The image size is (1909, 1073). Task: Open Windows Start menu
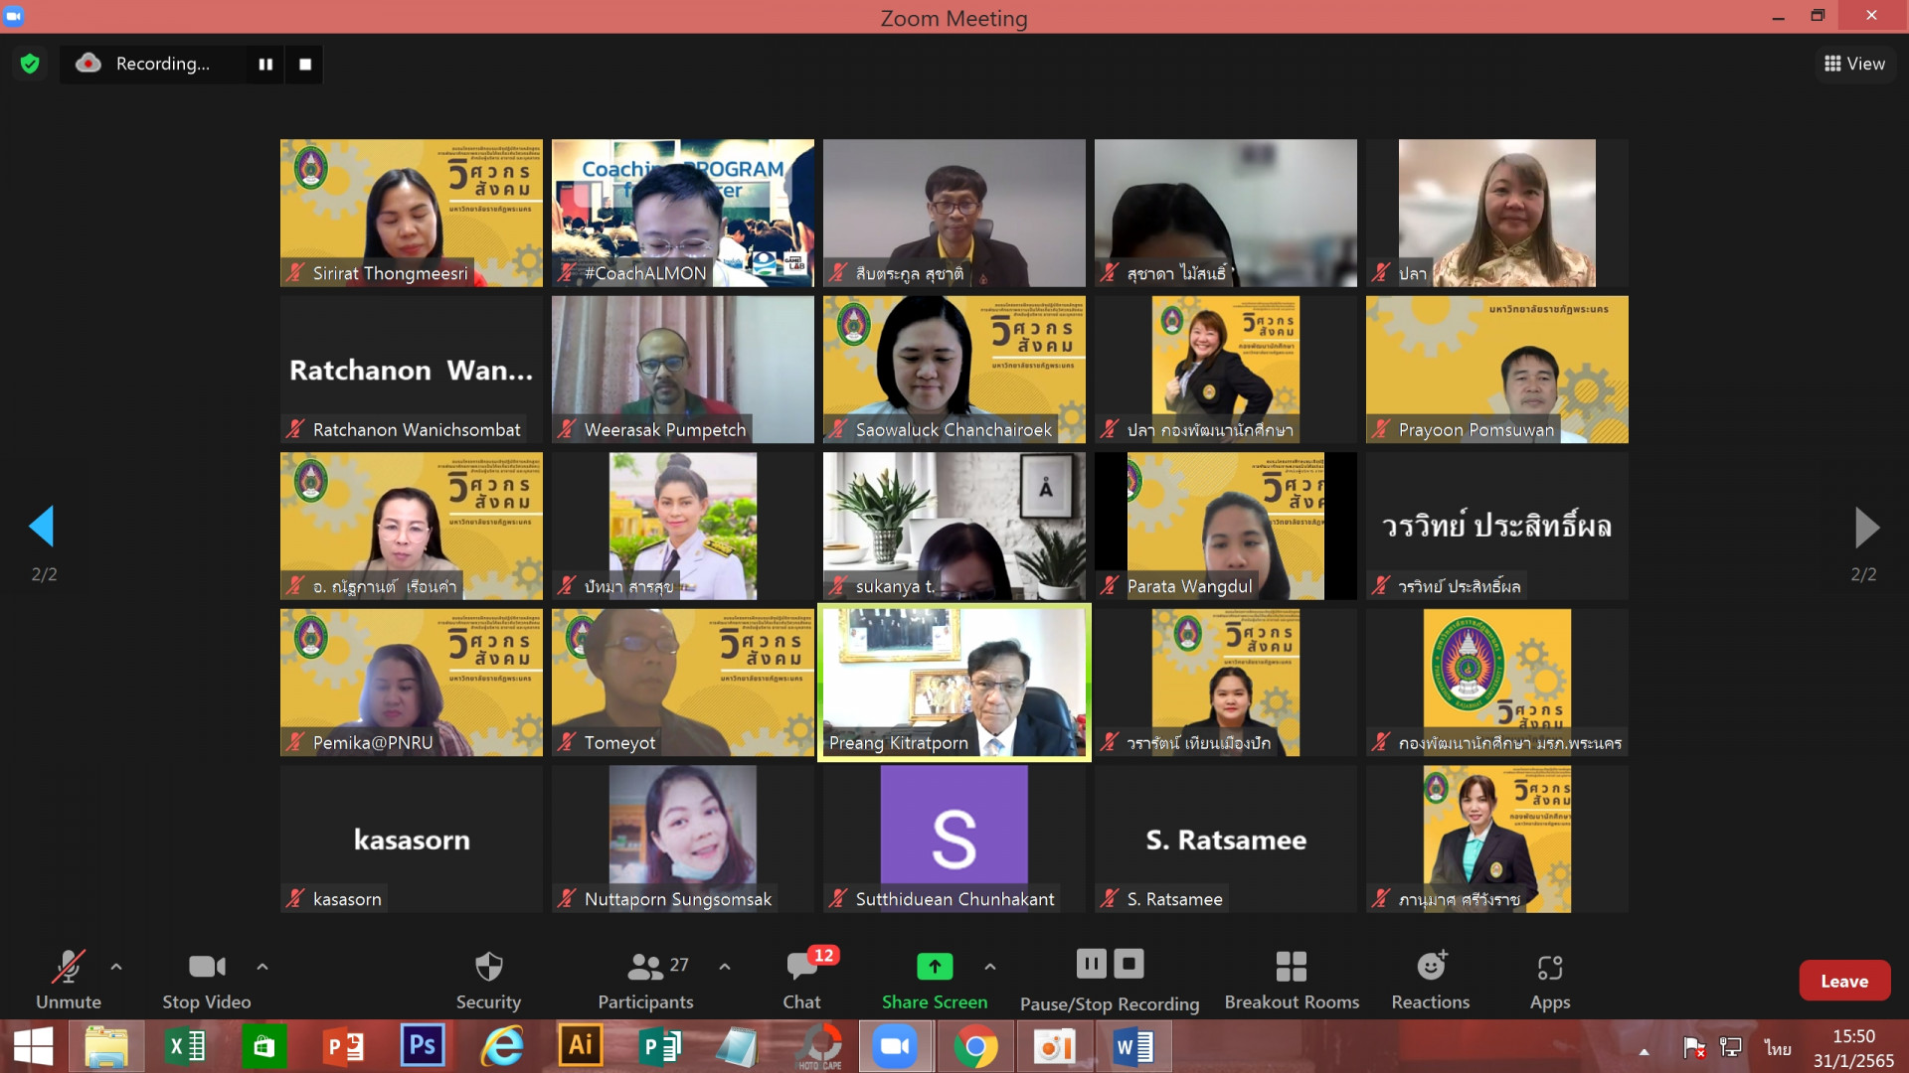[x=33, y=1047]
